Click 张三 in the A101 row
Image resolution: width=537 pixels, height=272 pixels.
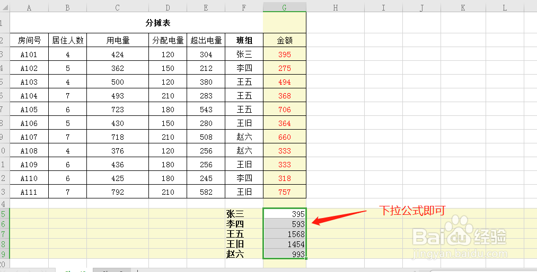[x=244, y=55]
